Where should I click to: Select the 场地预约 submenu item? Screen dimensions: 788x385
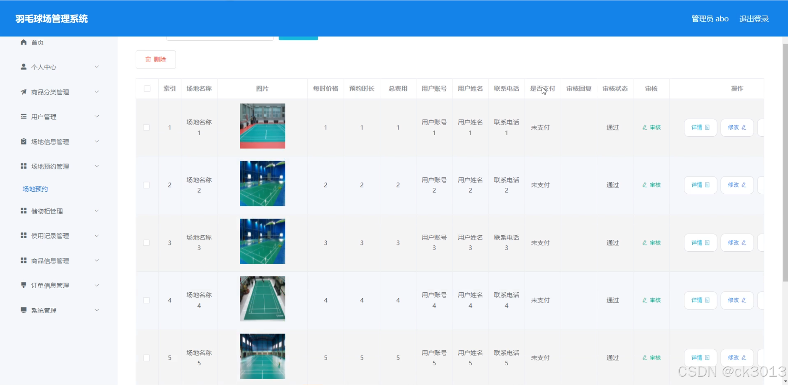pyautogui.click(x=35, y=189)
